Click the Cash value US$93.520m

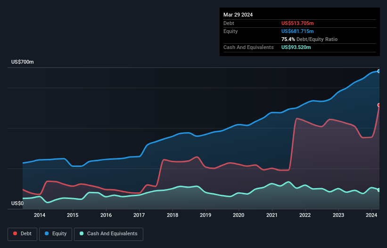(296, 47)
